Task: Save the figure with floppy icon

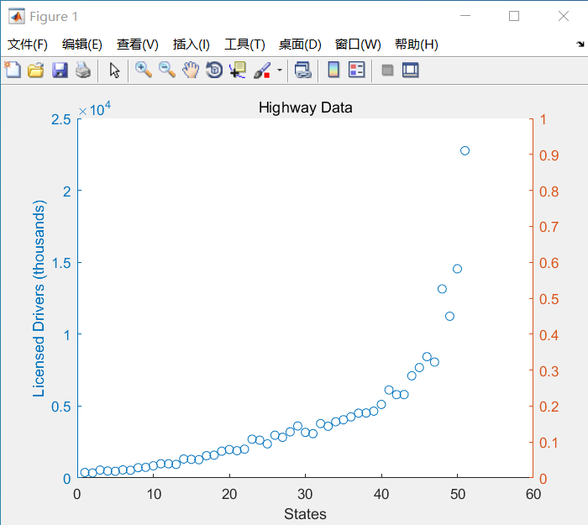Action: [60, 70]
